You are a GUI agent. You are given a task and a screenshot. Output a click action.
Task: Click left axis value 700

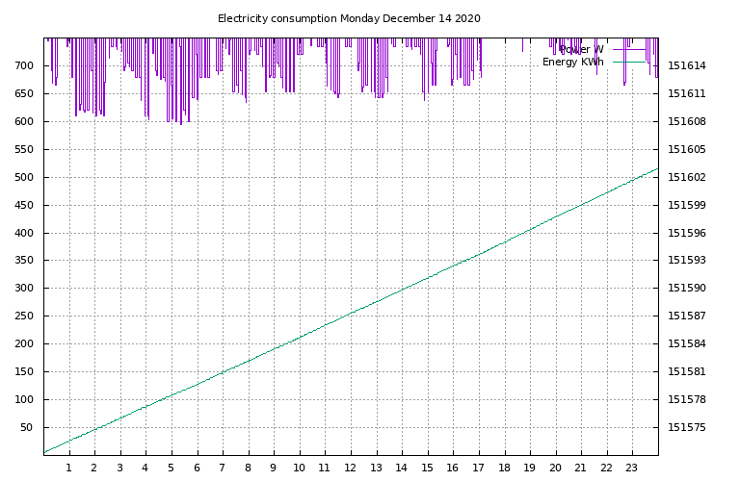(24, 66)
